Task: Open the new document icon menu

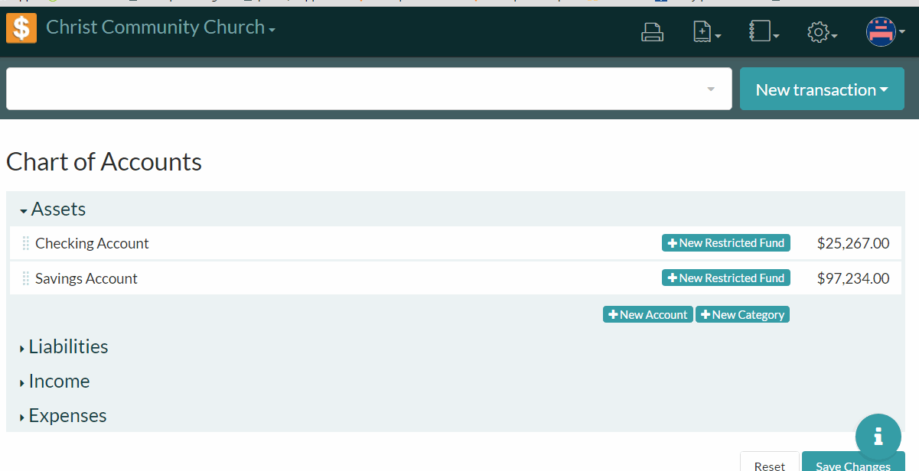Action: point(706,32)
